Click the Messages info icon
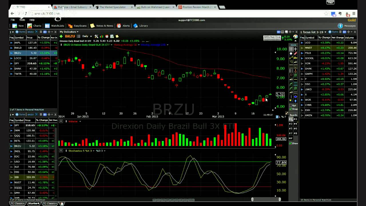 pyautogui.click(x=340, y=26)
